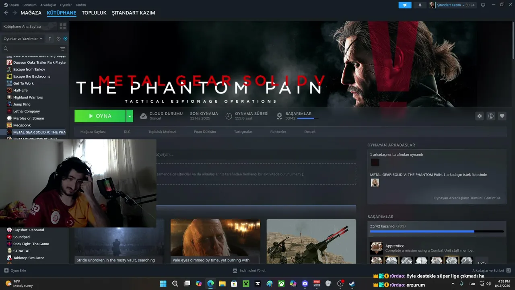This screenshot has height=290, width=515.
Task: Open the anti-aircraft gun screenshot thumbnail
Action: (x=311, y=242)
